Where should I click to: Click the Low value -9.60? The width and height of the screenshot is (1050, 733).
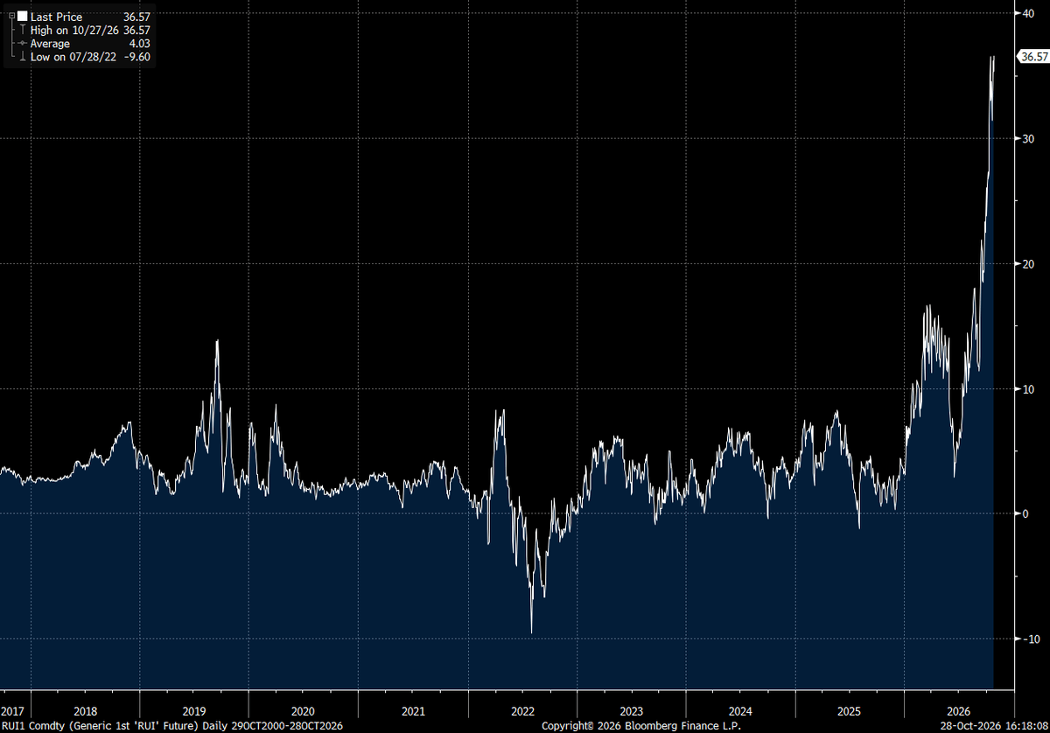tap(137, 57)
